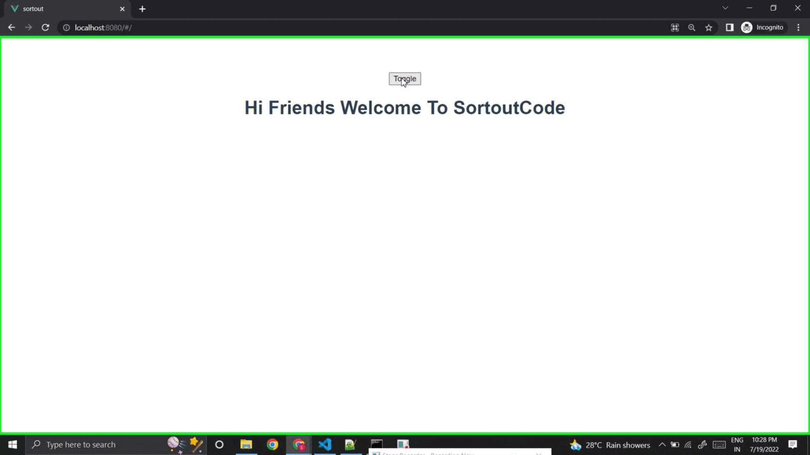View site information icon in address bar
The image size is (810, 455).
[x=66, y=28]
